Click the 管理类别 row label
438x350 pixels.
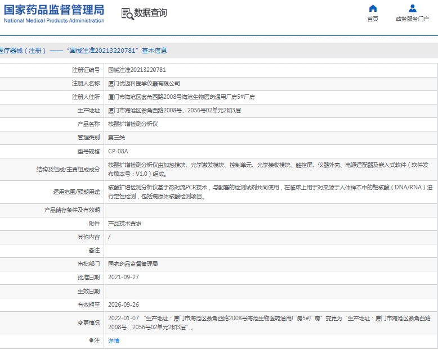[88, 138]
